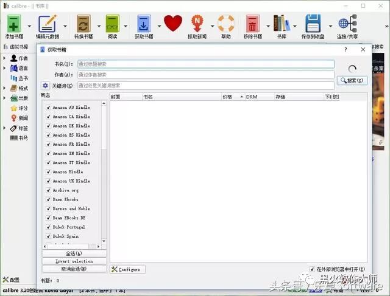Focus the Author (作者) search field
390x296 pixels.
click(x=206, y=75)
